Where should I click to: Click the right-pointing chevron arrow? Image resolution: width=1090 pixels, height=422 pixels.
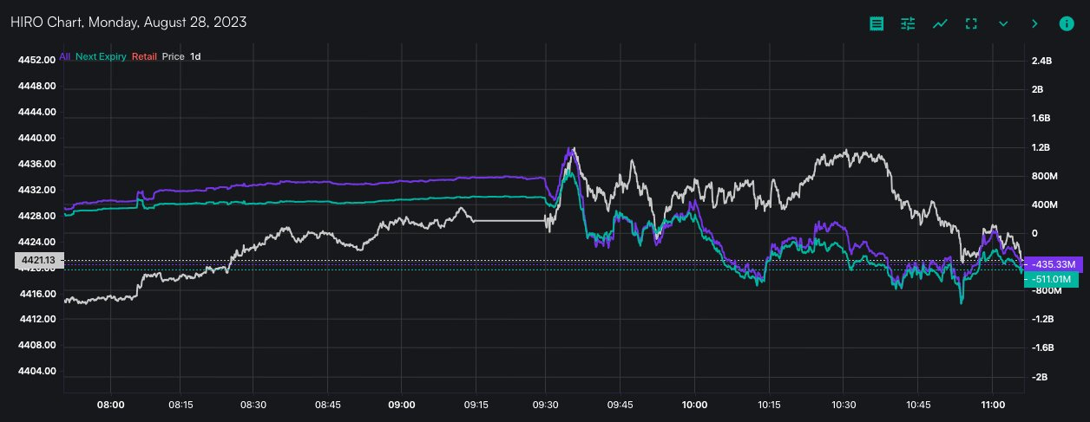1034,23
